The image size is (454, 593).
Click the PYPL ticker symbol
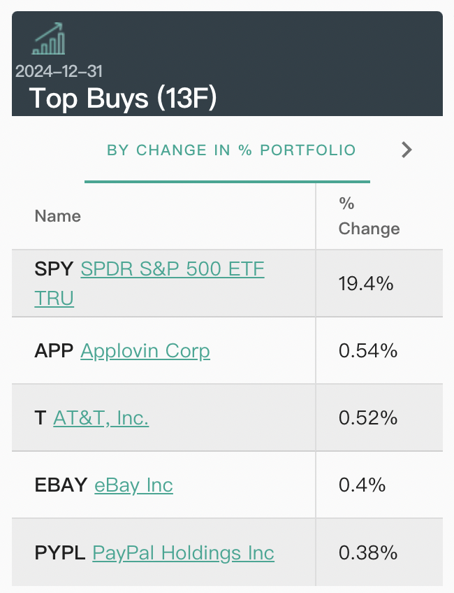(59, 552)
